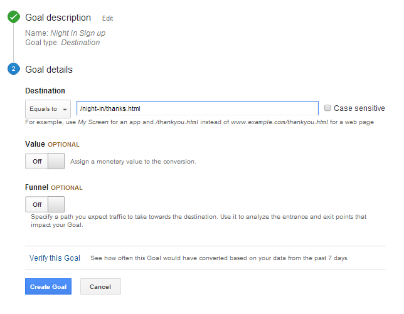Click the blue step 2 circle icon
404x314 pixels.
14,69
